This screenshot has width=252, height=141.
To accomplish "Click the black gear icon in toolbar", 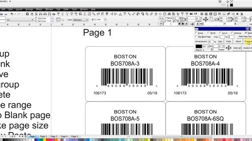I will click(27, 14).
